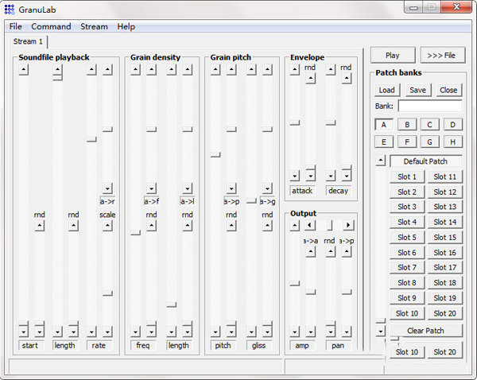
Task: Click Load in Patch banks
Action: [x=386, y=90]
